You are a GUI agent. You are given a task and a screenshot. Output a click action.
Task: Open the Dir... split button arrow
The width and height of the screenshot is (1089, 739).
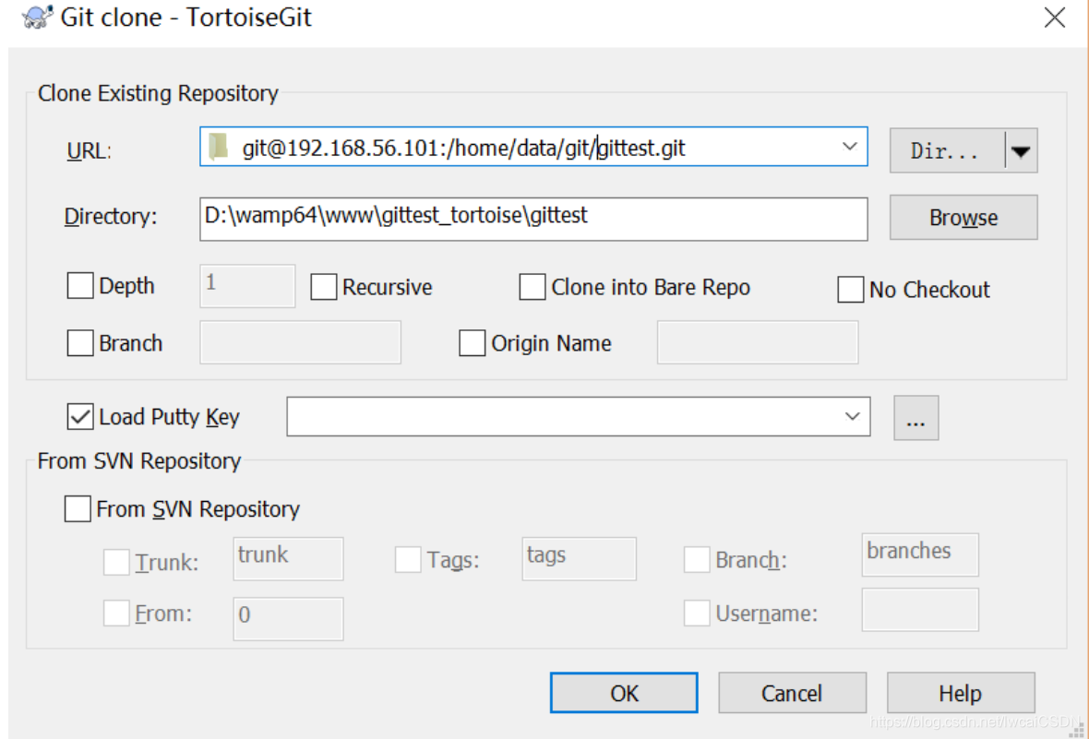pos(1021,150)
